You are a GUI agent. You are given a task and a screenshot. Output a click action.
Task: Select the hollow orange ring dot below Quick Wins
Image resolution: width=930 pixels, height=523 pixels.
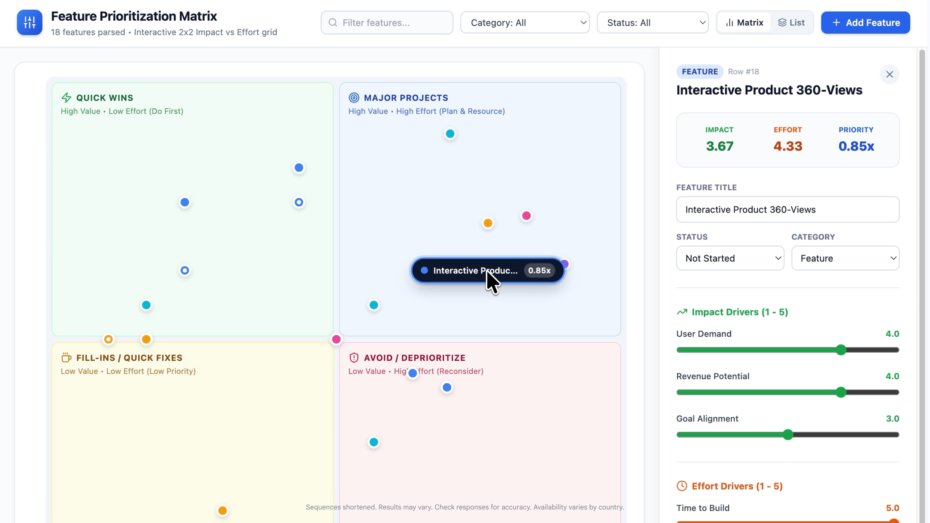coord(109,340)
